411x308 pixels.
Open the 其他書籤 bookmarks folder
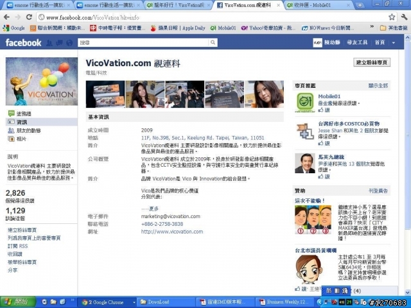(x=394, y=28)
